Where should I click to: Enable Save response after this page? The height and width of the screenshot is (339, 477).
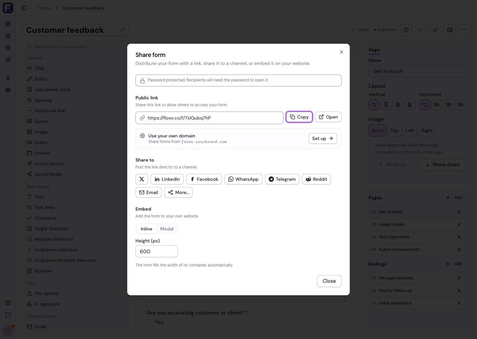(371, 145)
